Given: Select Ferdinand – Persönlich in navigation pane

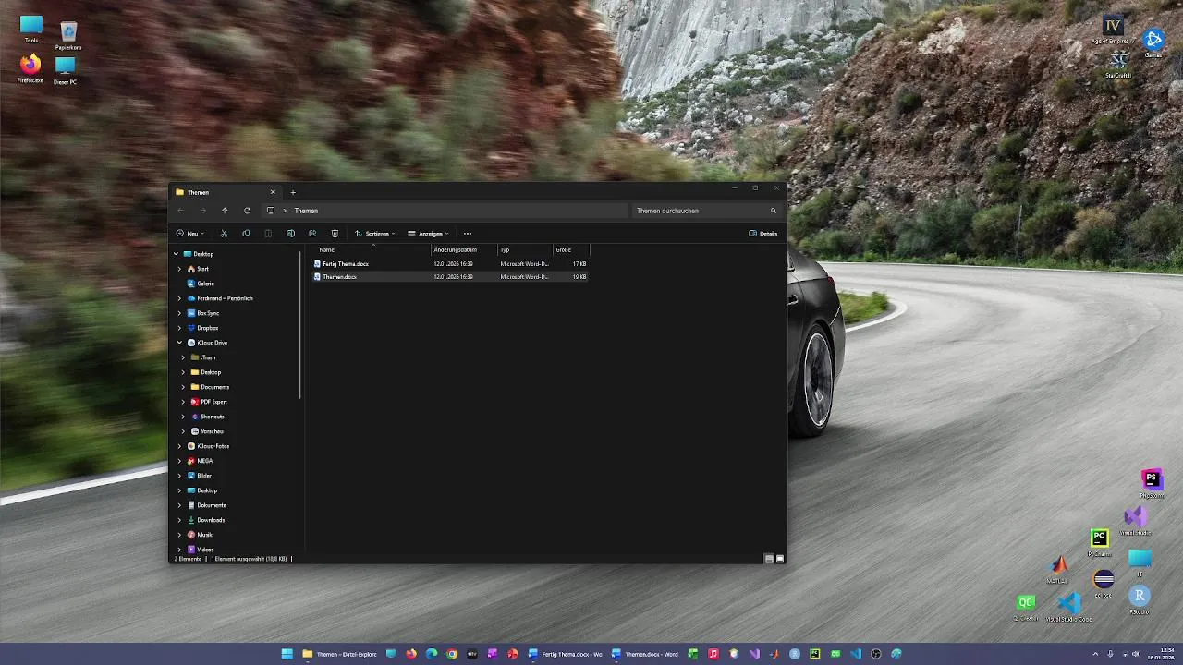Looking at the screenshot, I should (220, 298).
